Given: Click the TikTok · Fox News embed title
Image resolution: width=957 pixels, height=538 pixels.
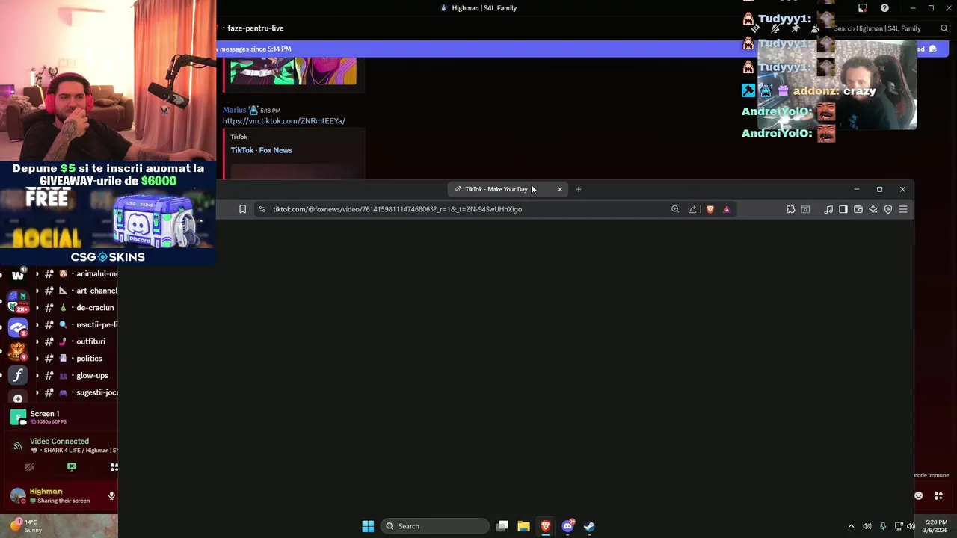Looking at the screenshot, I should coord(262,150).
